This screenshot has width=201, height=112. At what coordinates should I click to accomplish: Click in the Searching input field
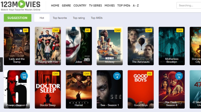coord(189,5)
